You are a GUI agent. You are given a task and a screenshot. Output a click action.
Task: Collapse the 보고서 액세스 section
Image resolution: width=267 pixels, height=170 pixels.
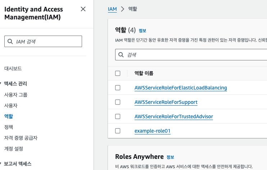[18, 164]
